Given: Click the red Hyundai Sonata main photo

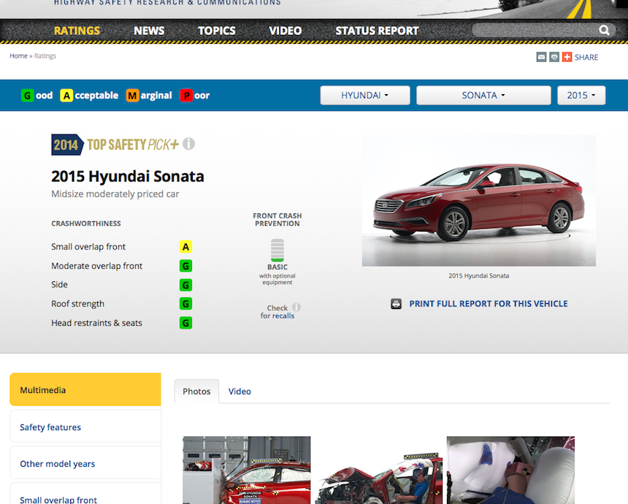Looking at the screenshot, I should point(478,200).
